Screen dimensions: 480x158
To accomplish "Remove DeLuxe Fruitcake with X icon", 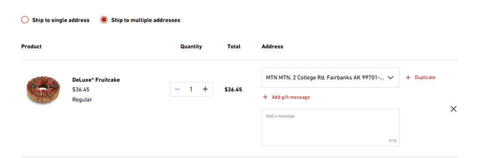I will coord(453,109).
